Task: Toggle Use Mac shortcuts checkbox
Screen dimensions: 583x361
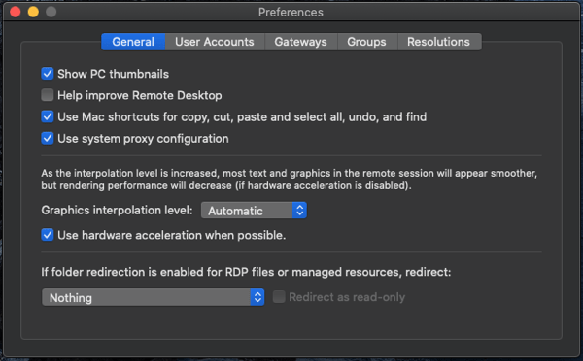Action: 48,116
